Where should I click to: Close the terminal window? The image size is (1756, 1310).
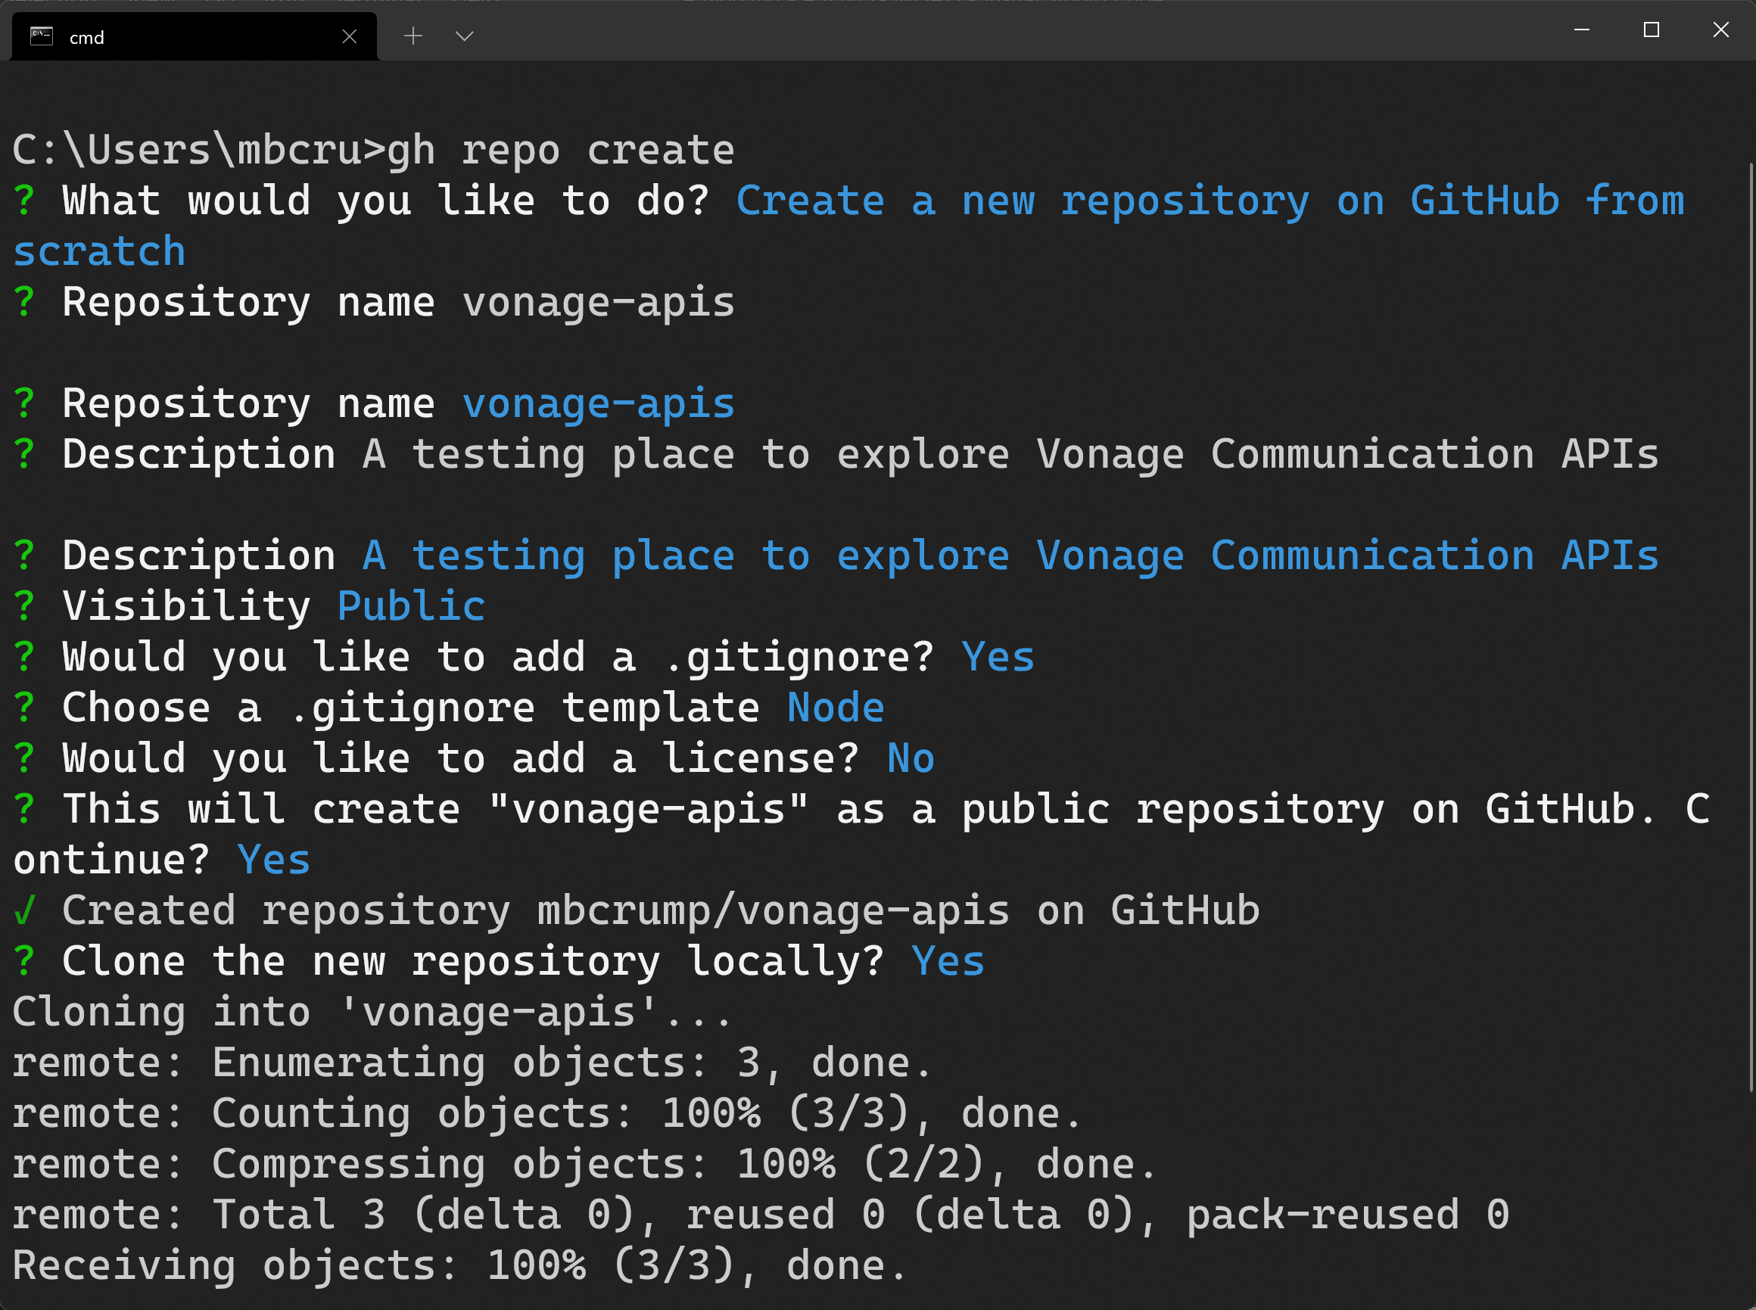click(x=1720, y=30)
